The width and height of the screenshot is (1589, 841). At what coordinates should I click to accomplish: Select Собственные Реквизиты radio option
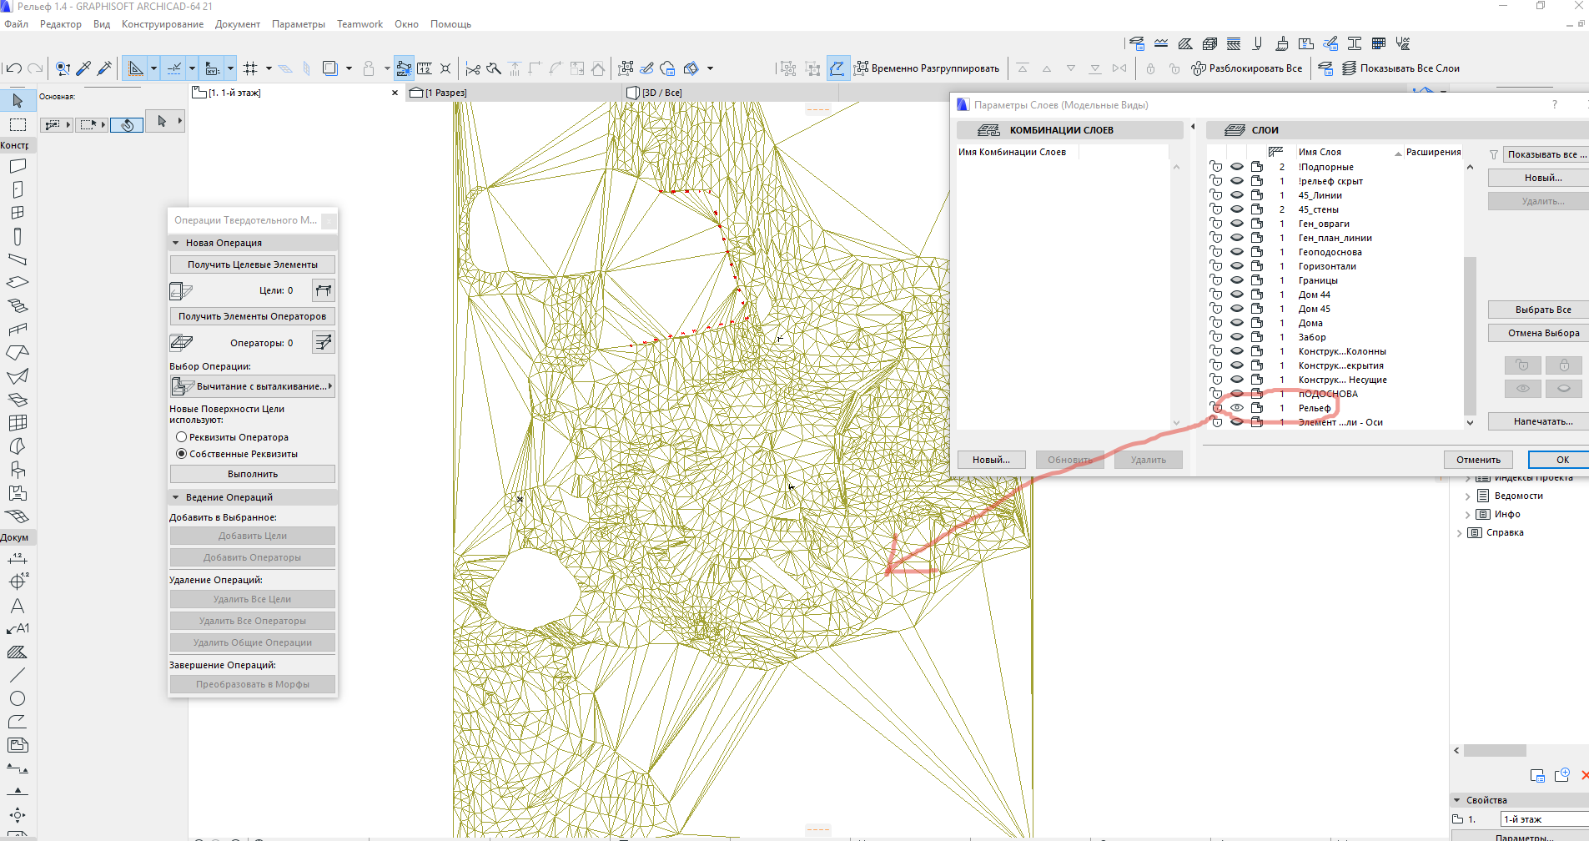tap(181, 454)
